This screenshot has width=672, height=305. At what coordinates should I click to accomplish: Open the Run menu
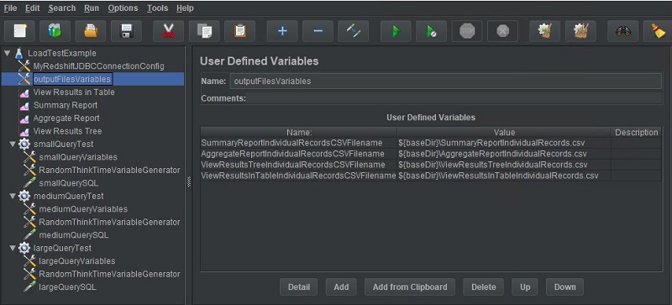pyautogui.click(x=92, y=8)
